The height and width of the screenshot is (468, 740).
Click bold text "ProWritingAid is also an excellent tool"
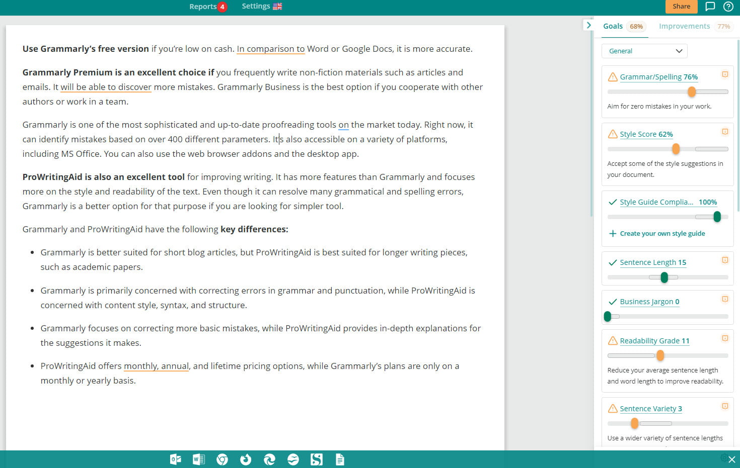point(104,177)
